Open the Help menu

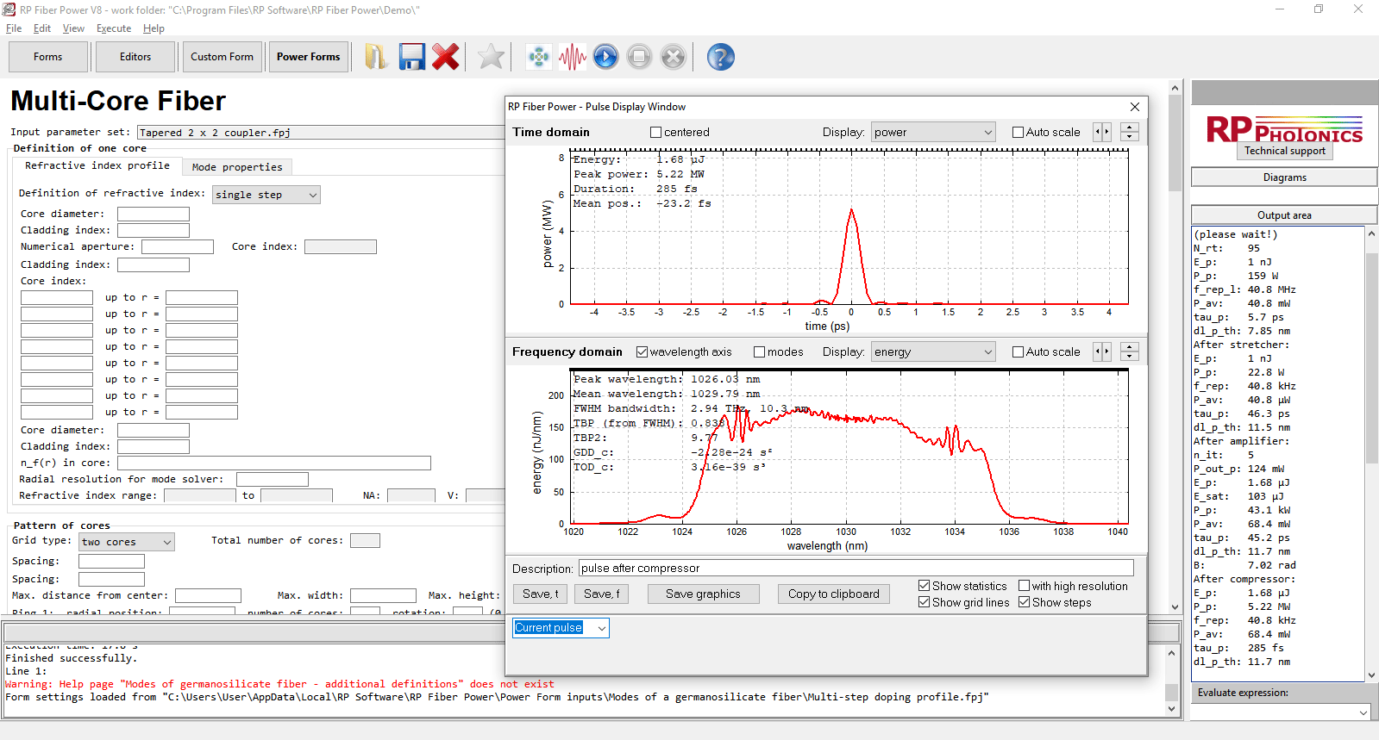[x=154, y=28]
